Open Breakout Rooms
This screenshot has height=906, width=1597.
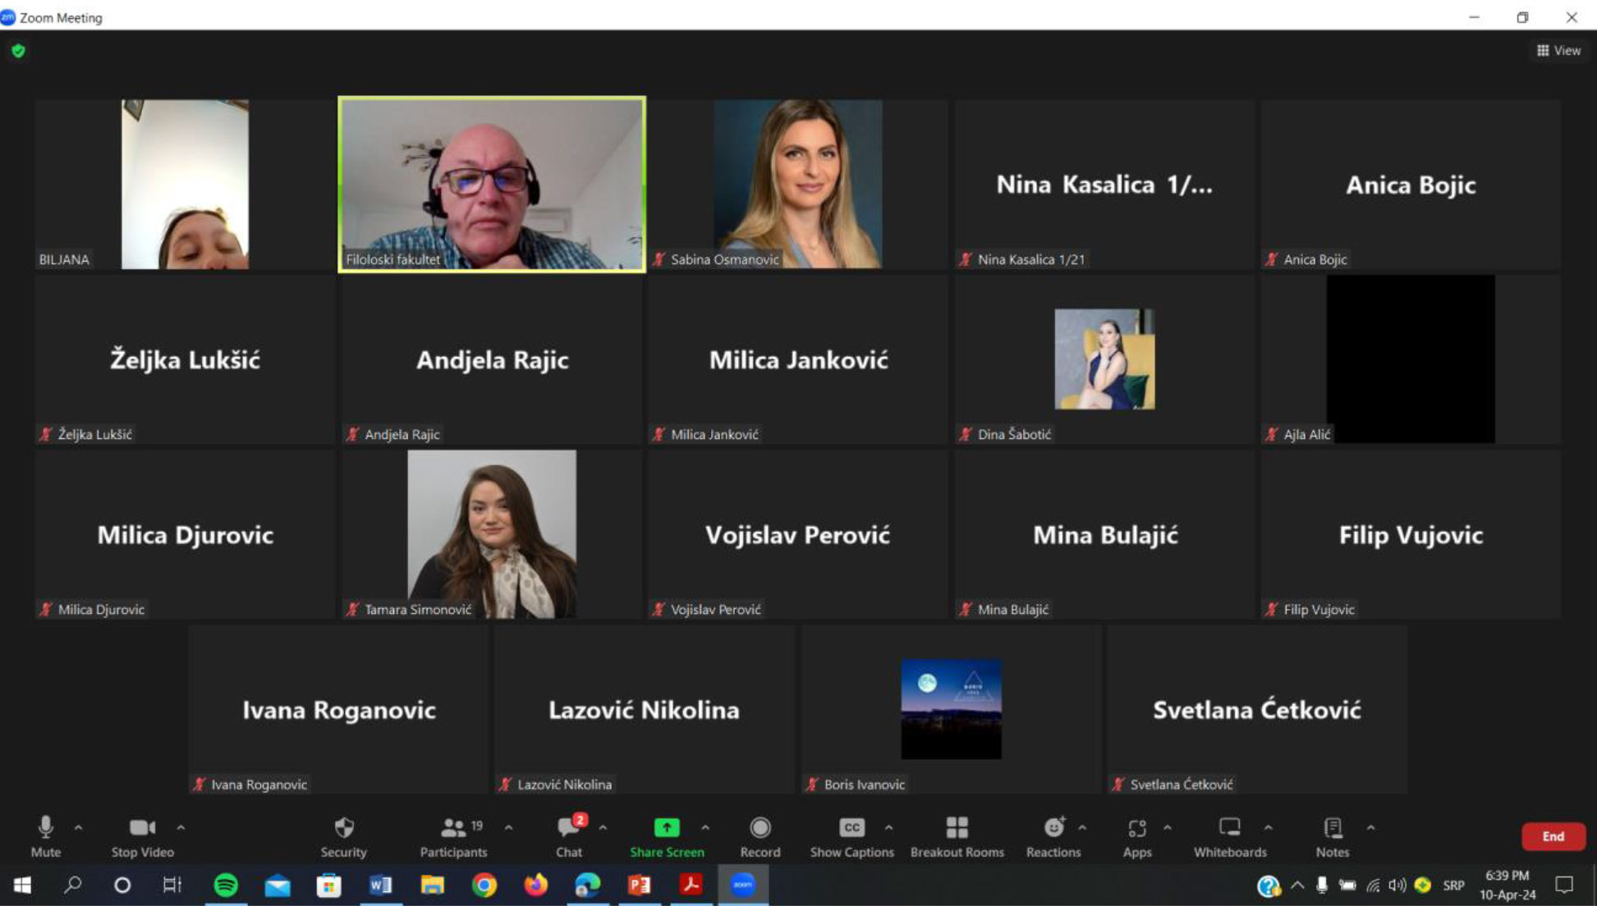click(x=957, y=835)
